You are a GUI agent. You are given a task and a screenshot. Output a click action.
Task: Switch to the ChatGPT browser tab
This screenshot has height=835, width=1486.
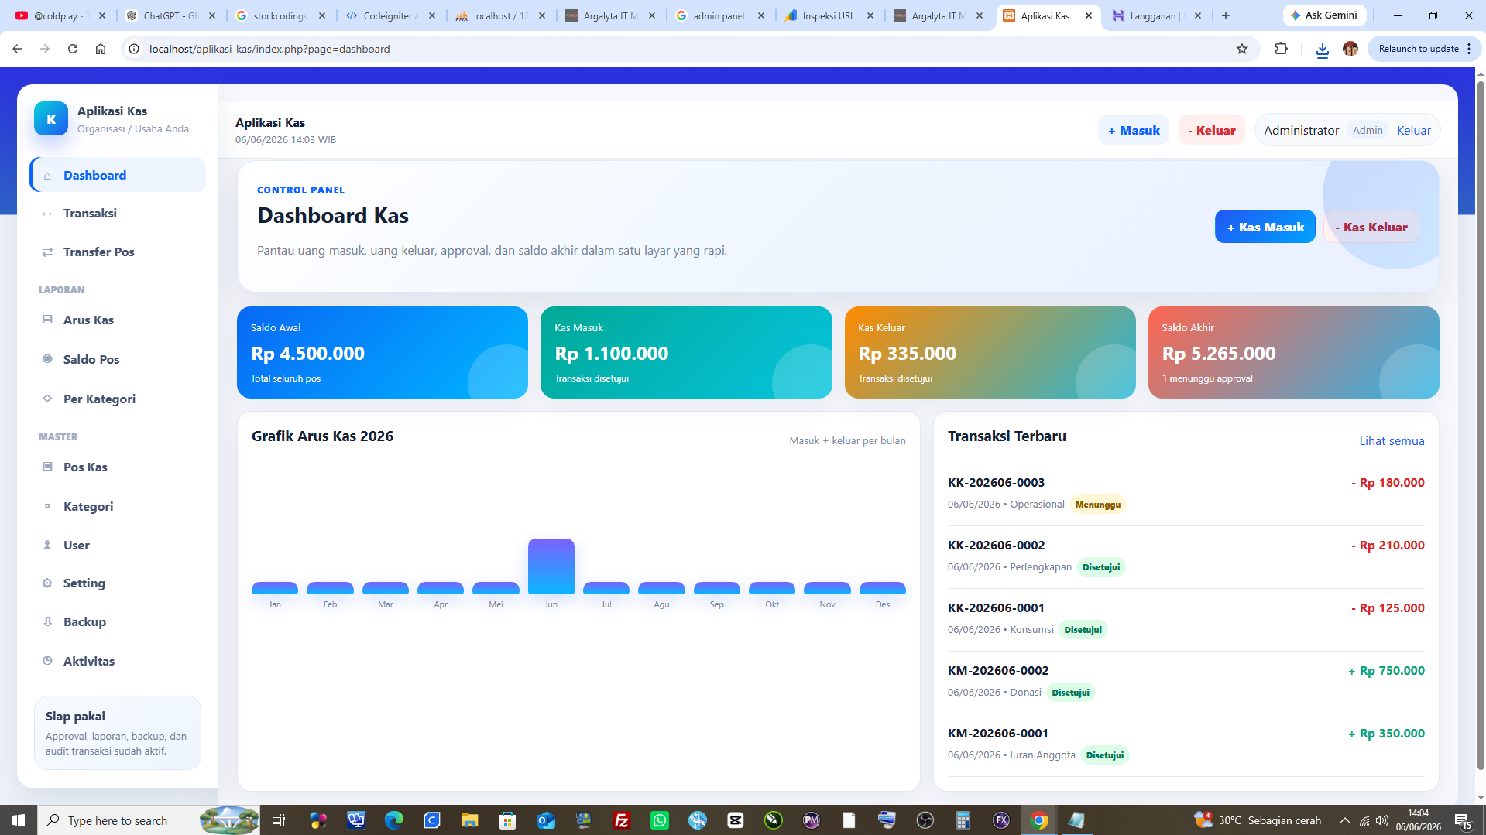[x=172, y=15]
